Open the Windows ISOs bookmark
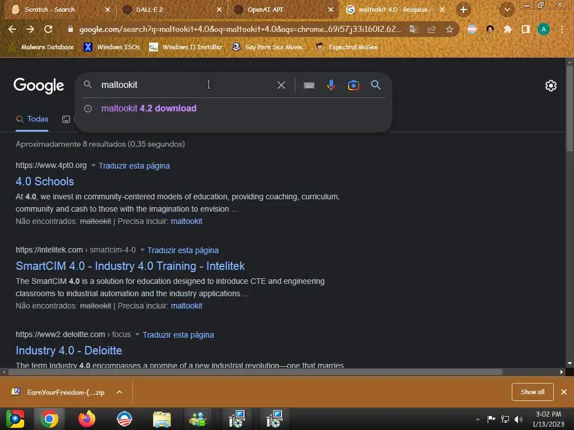 tap(112, 47)
